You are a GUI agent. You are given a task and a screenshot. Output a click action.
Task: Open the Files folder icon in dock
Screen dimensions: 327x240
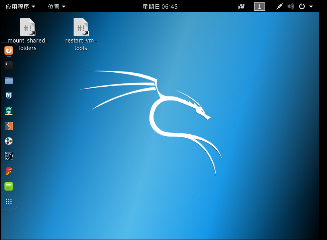[x=9, y=81]
